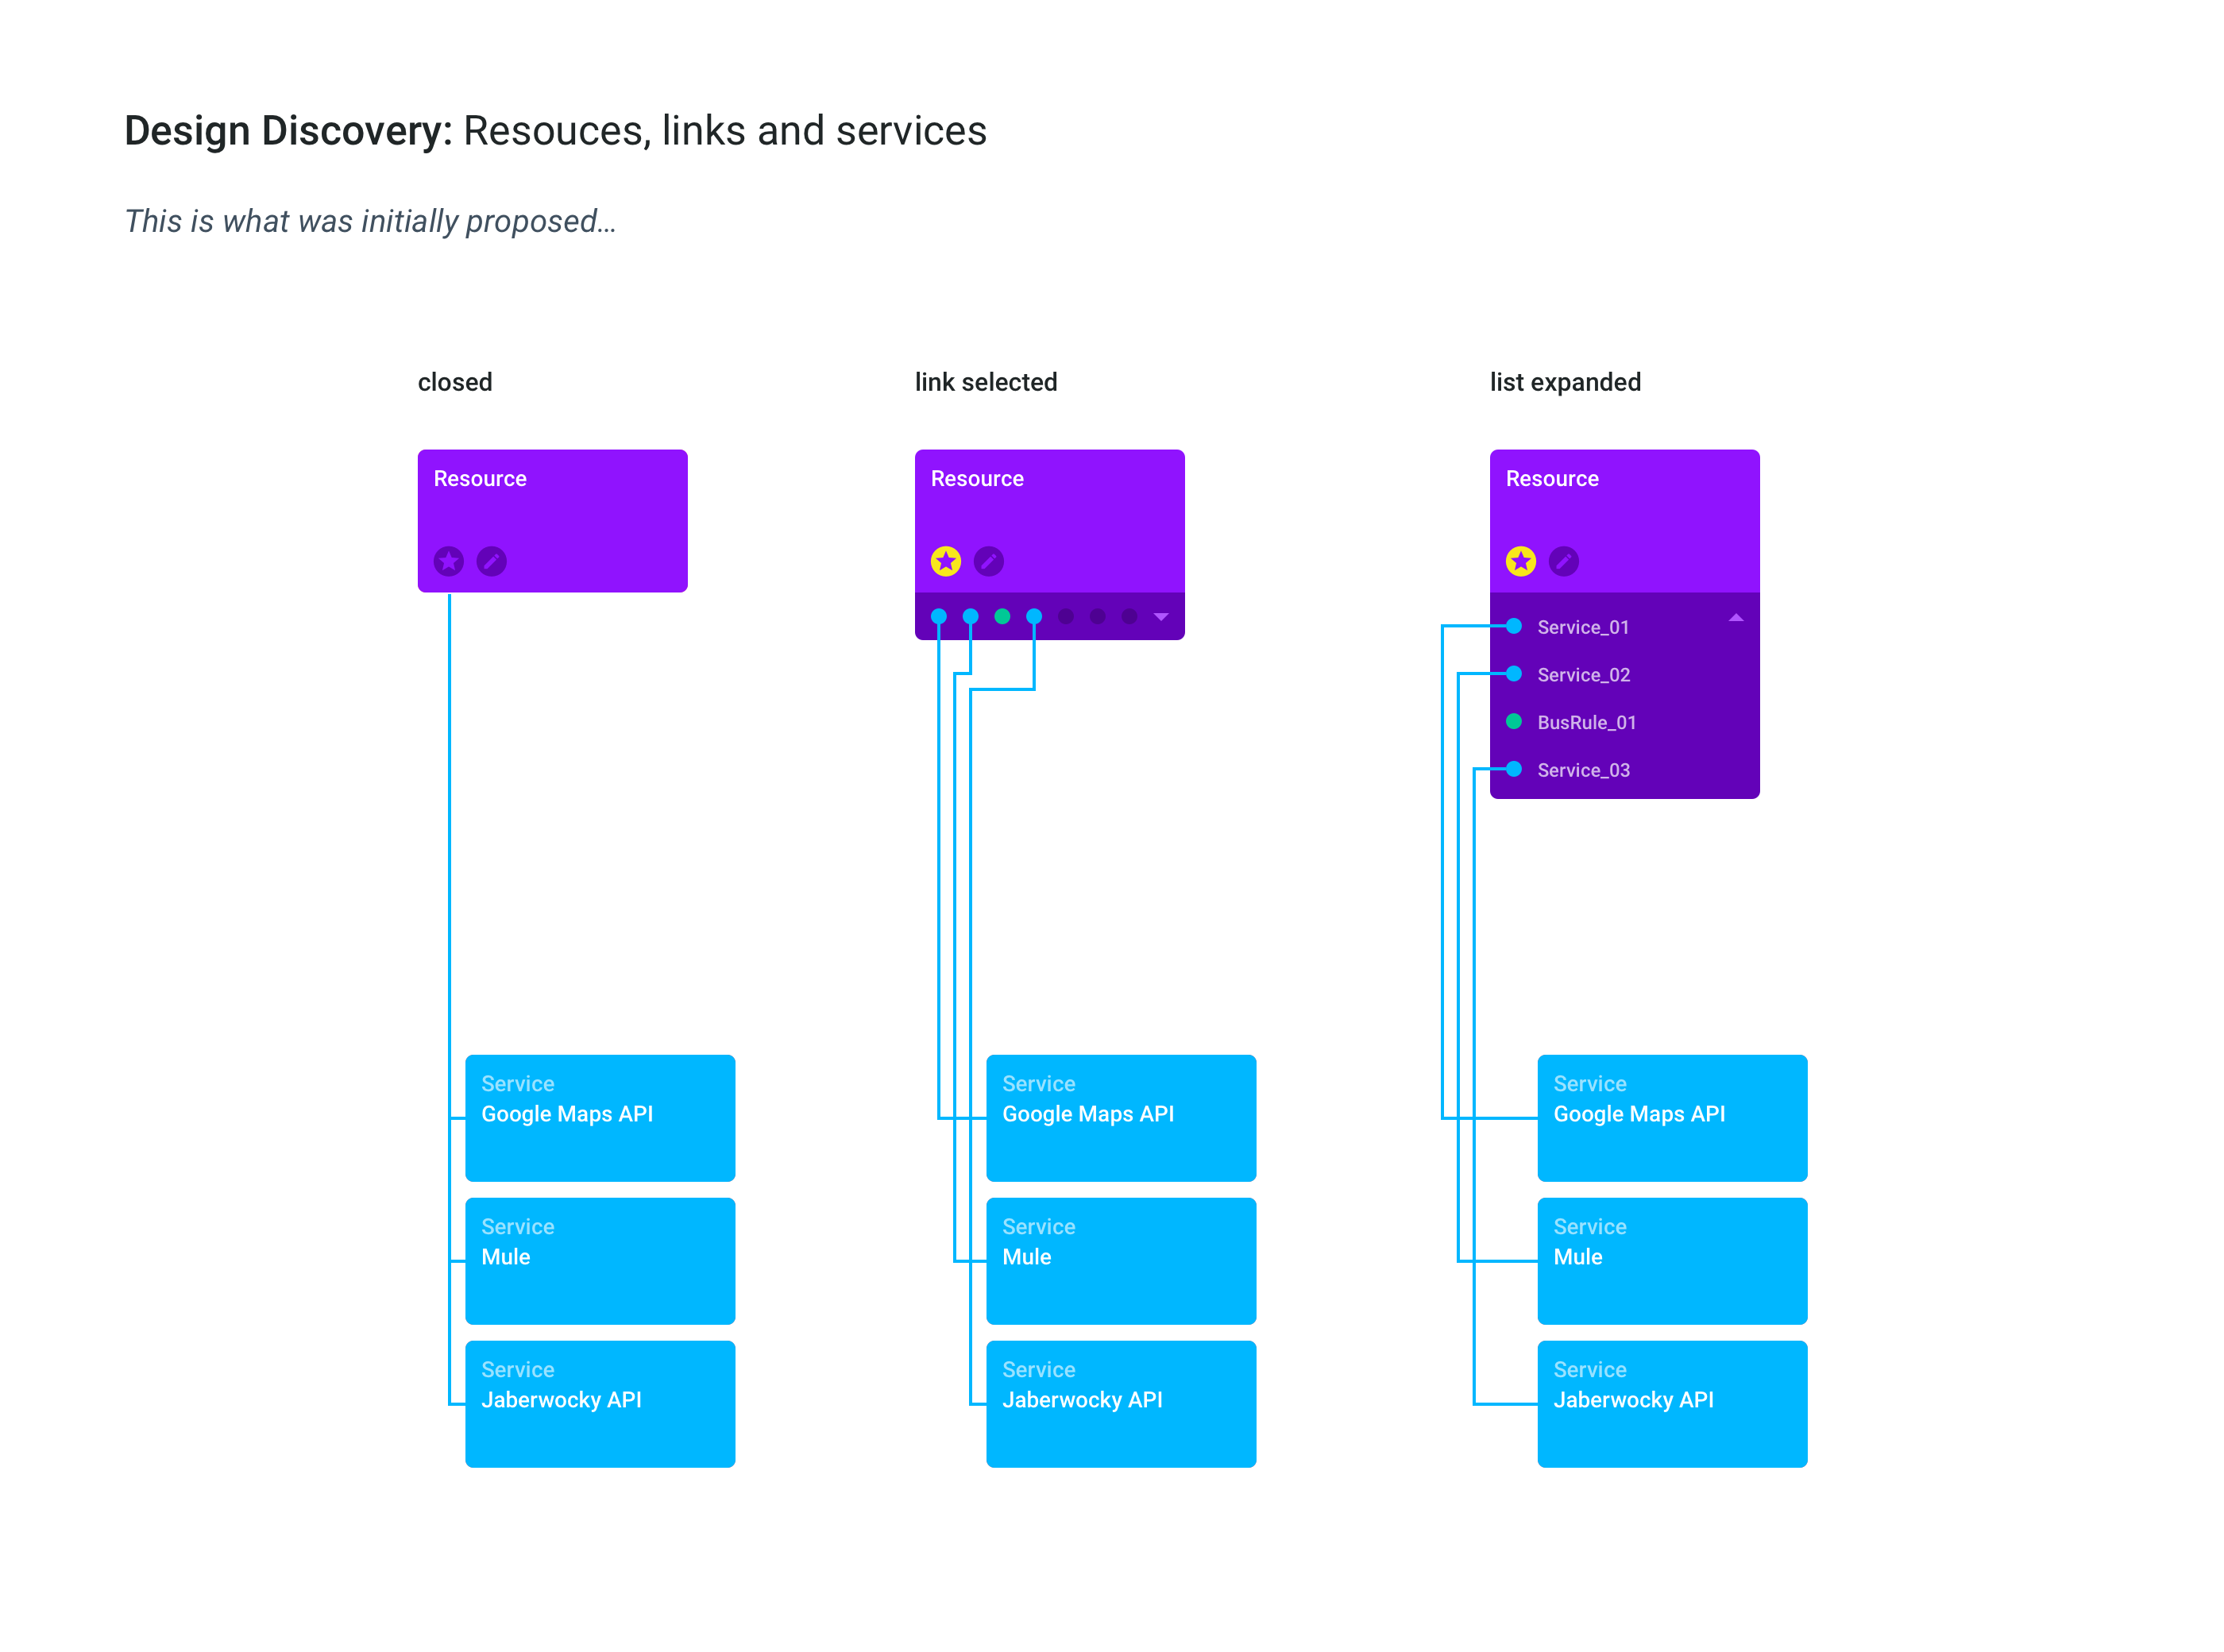
Task: Toggle the green dot beside BusRule_01
Action: point(1514,721)
